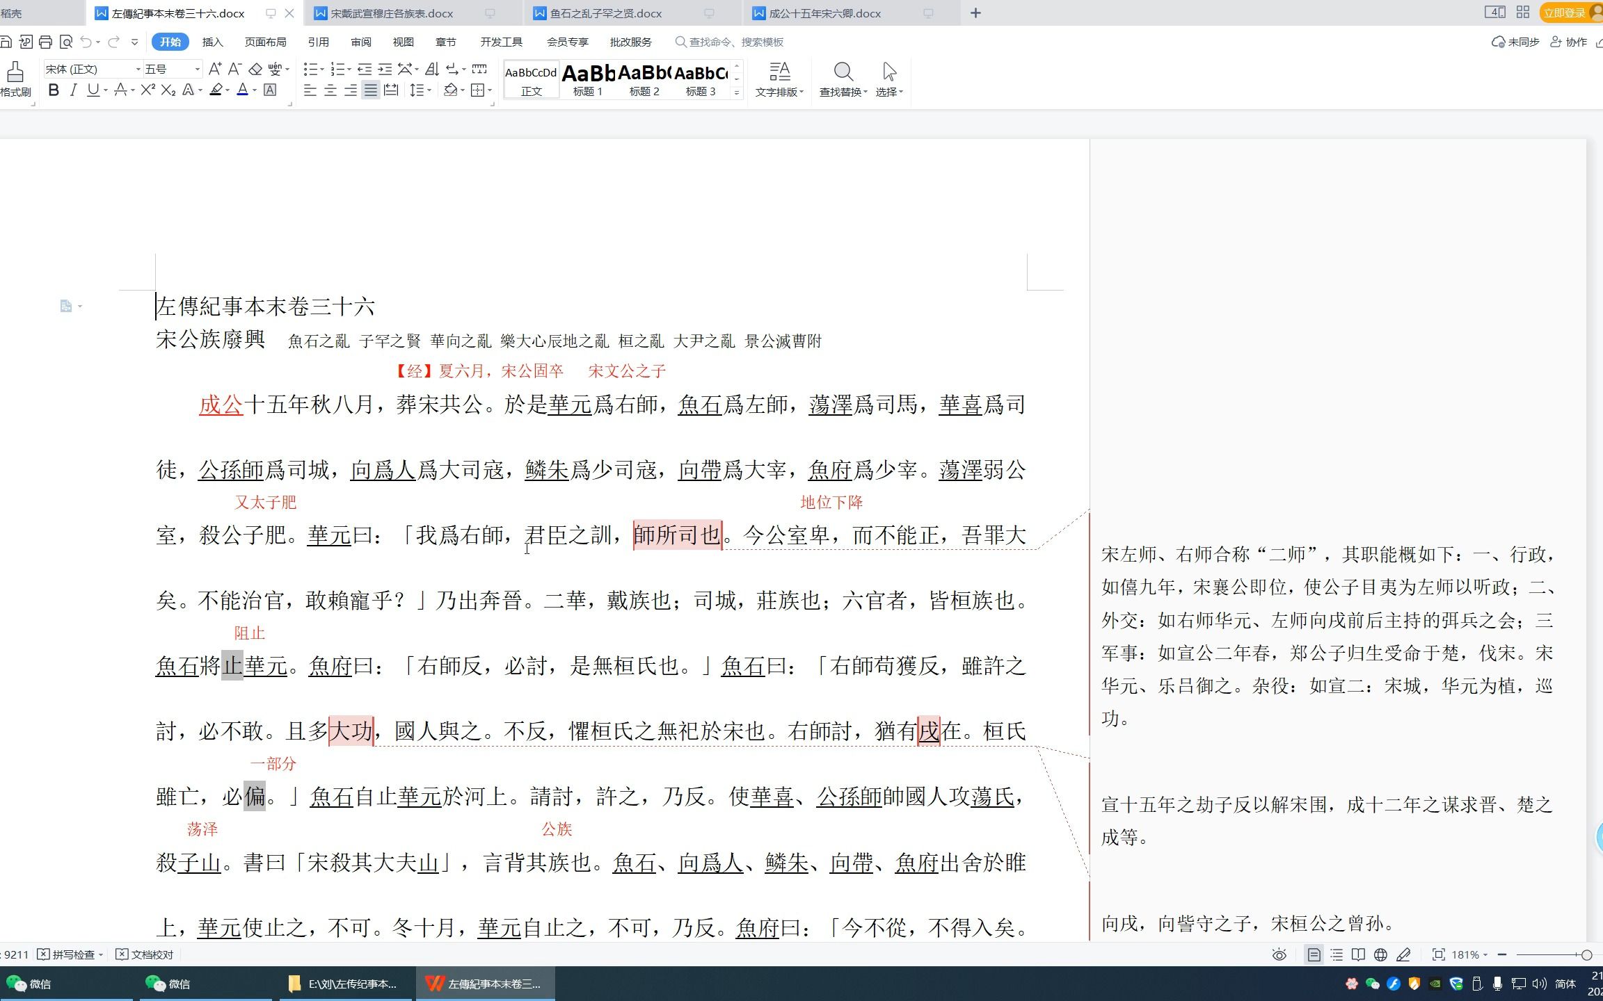Clear formatting with the eraser icon
This screenshot has height=1001, width=1603.
tap(255, 69)
